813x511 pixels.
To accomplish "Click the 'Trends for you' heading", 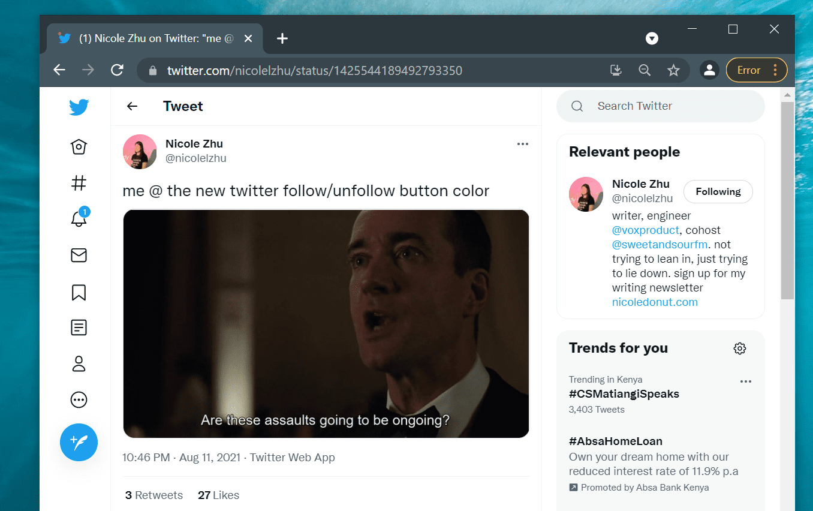I will coord(618,348).
